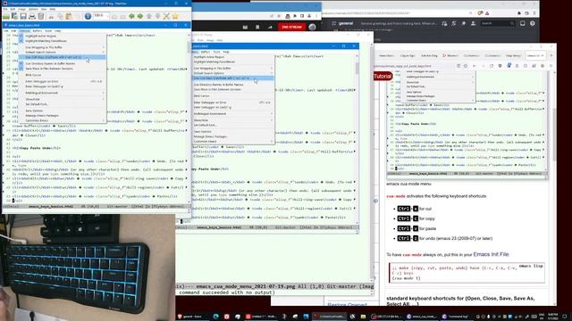Toggle Use Directory Names in Buffer Names checkbox
Image resolution: width=572 pixels, height=321 pixels.
(21, 63)
